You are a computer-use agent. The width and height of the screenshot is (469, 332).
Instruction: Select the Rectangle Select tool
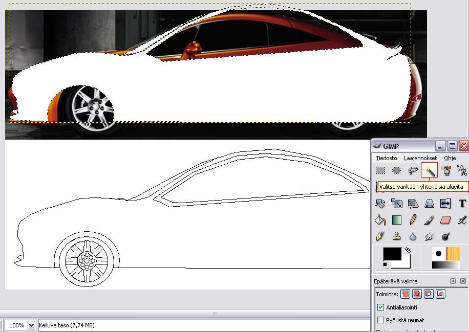pos(380,170)
